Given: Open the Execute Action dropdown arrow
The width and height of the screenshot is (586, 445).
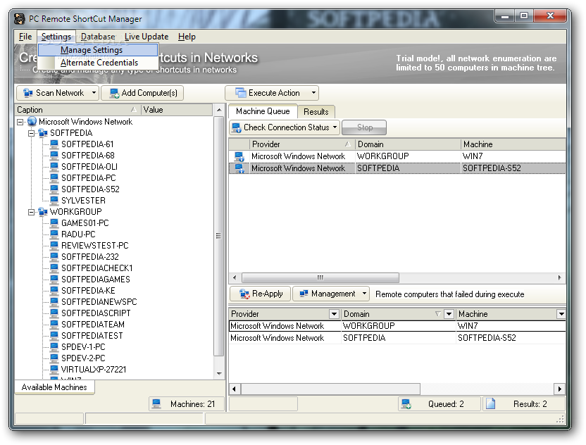Looking at the screenshot, I should pos(313,93).
